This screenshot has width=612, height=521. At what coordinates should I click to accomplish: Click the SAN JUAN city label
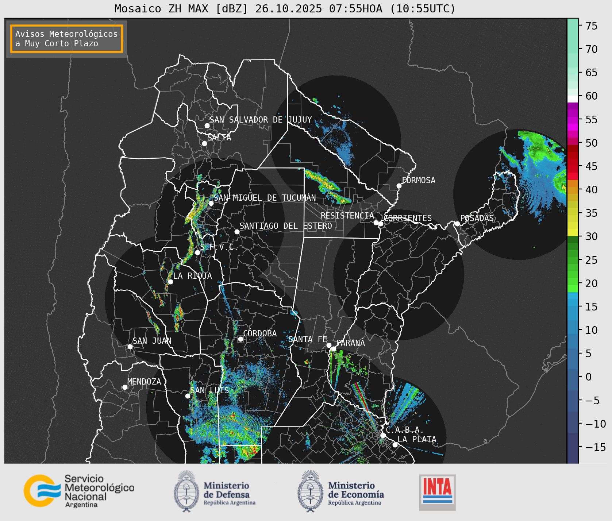click(x=152, y=341)
